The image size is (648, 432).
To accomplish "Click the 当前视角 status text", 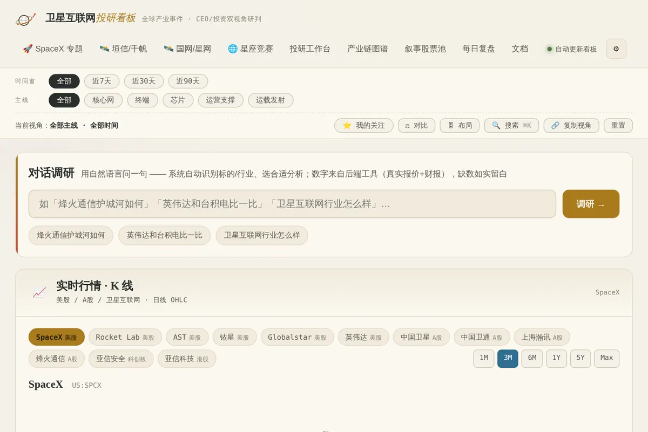I will [x=66, y=126].
